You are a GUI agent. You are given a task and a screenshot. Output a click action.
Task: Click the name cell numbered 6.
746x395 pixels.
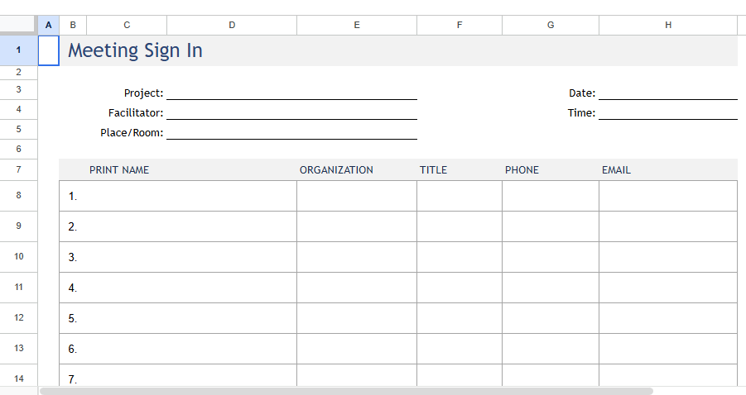[x=178, y=349]
